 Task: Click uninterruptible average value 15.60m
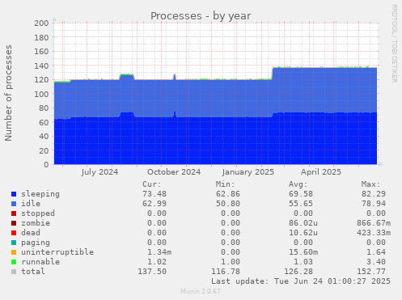(303, 252)
